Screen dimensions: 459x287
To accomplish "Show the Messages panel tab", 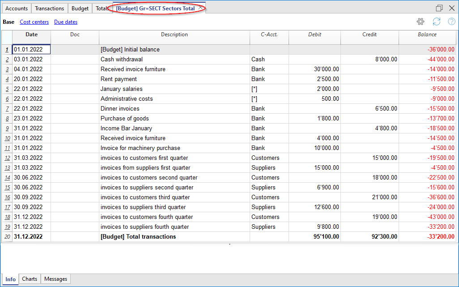I will point(56,279).
